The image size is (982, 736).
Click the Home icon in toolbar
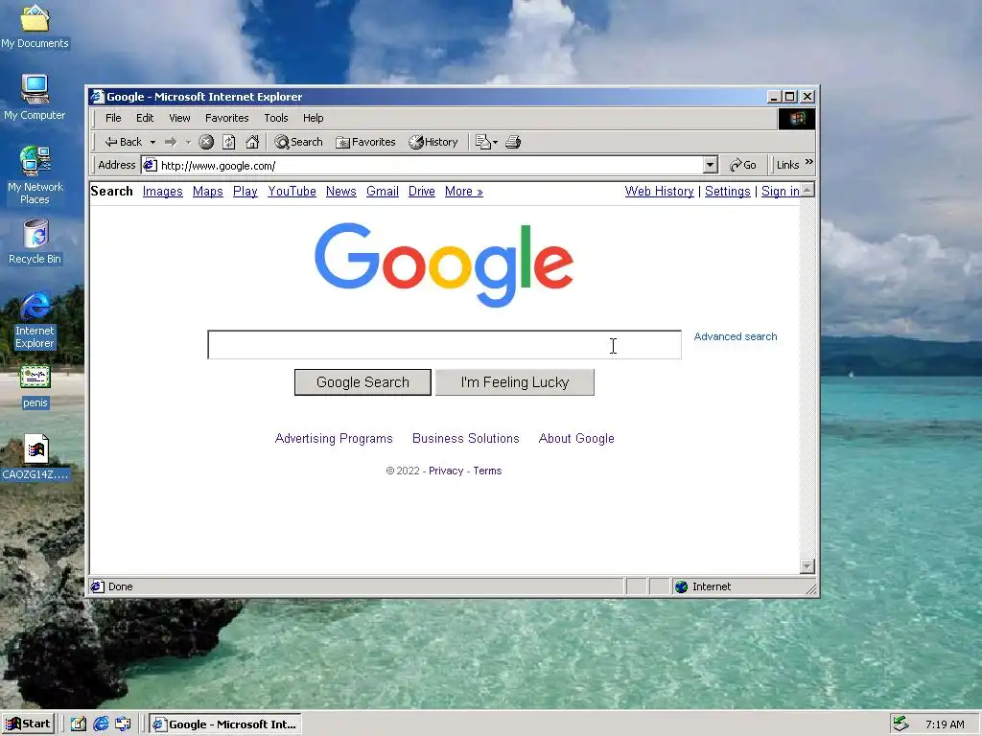pos(252,142)
